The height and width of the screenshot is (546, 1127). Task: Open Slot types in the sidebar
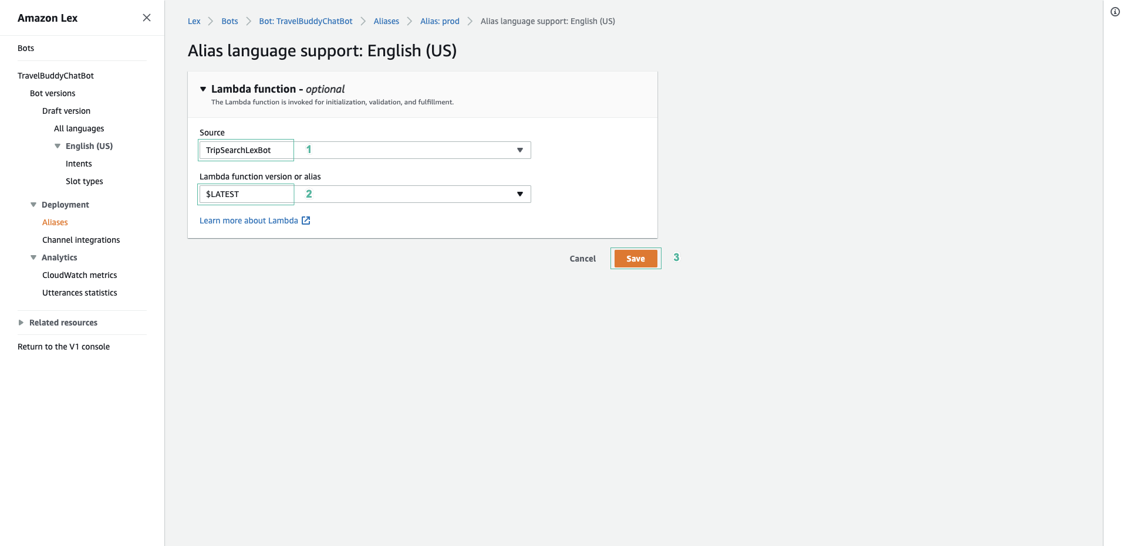(85, 181)
